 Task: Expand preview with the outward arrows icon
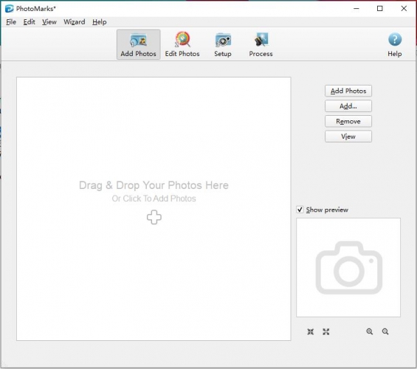pos(326,331)
